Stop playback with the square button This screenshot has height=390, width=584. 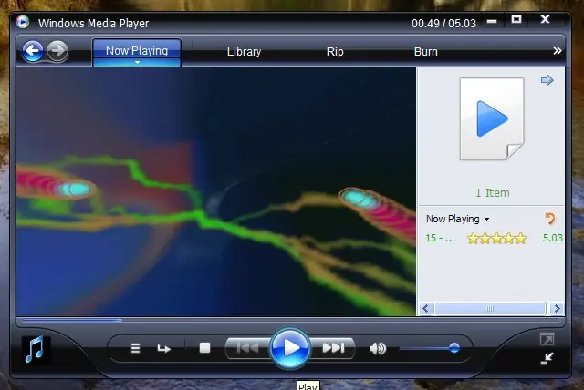[204, 348]
